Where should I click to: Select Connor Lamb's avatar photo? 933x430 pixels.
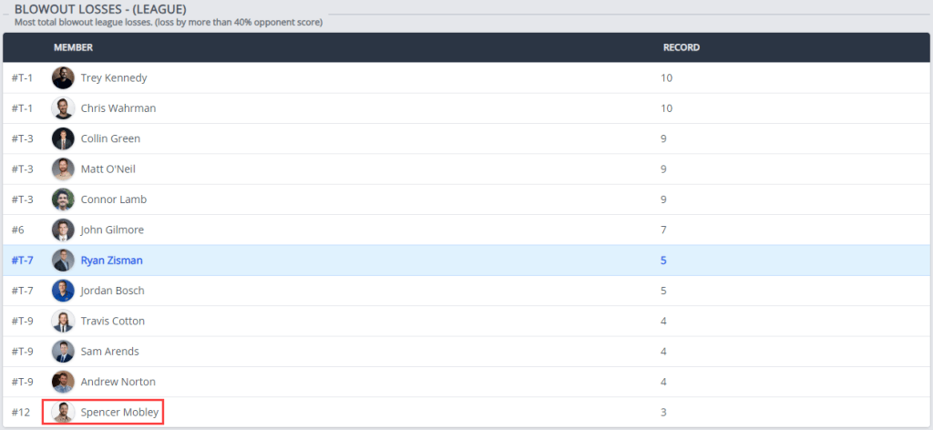63,200
